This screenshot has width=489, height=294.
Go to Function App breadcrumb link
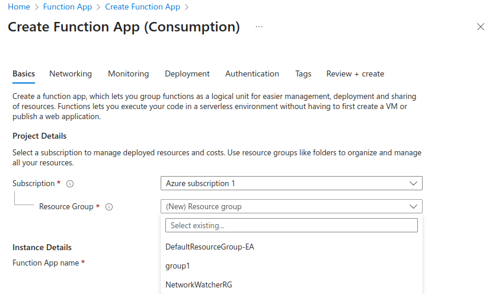68,7
